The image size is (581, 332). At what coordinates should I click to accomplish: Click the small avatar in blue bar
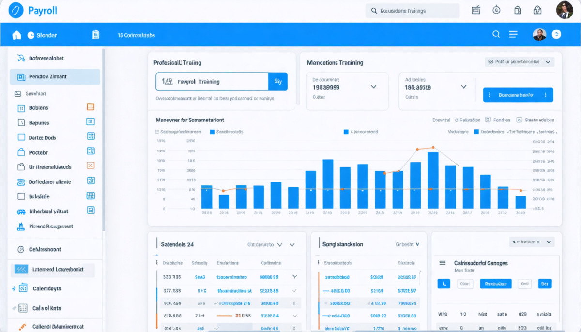539,34
